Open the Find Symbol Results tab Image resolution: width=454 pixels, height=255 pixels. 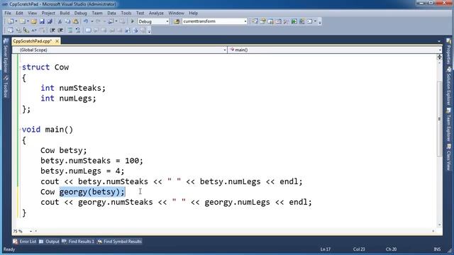pos(119,242)
